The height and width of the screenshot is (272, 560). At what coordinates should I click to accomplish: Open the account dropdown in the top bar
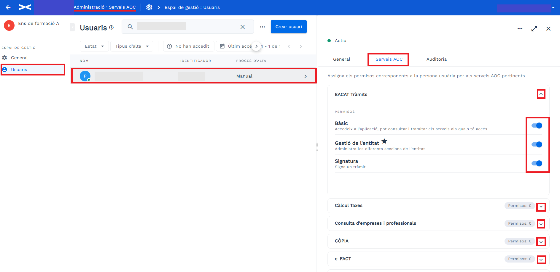coord(553,8)
